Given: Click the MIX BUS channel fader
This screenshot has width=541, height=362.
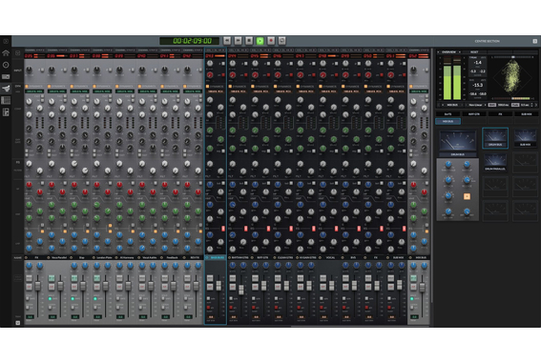Looking at the screenshot, I should click(x=422, y=287).
